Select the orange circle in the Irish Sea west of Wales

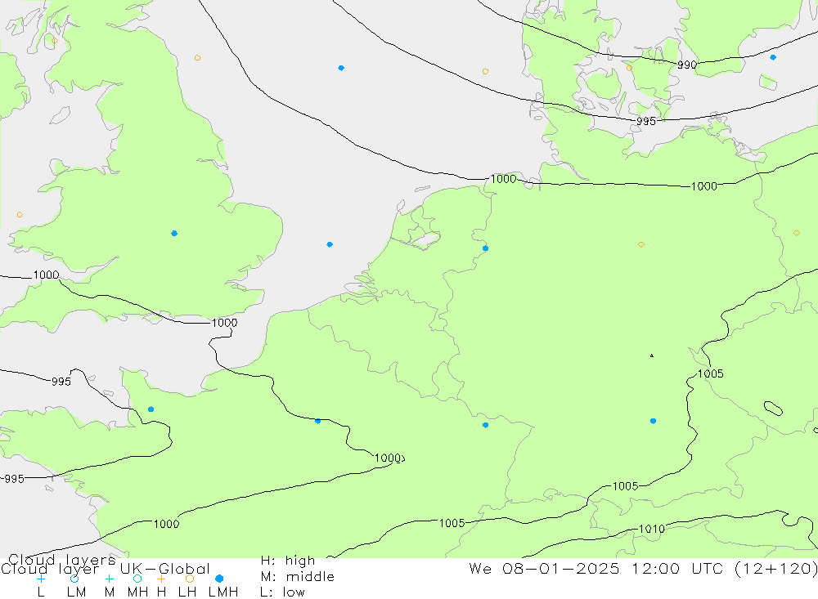[20, 215]
